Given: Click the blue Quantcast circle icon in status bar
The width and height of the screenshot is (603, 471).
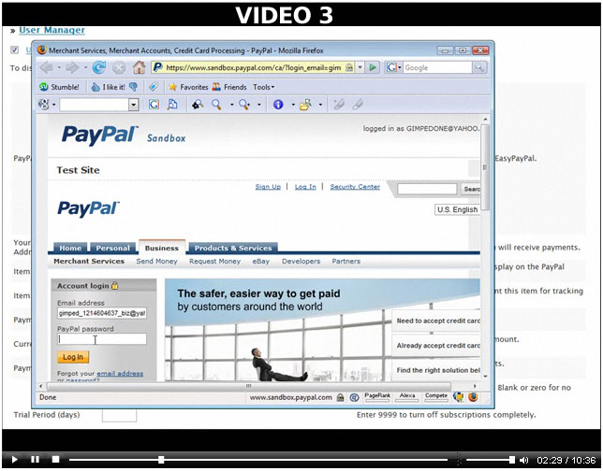Looking at the screenshot, I should [354, 397].
